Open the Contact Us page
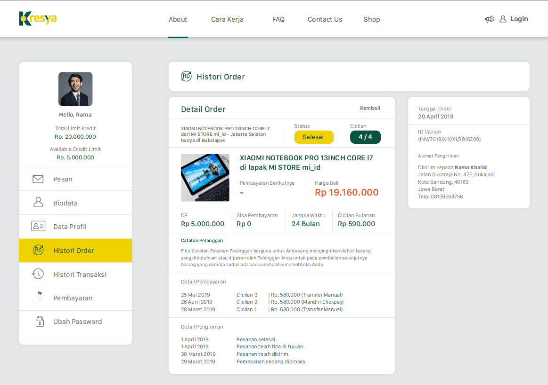Viewport: 548px width, 385px height. click(x=325, y=19)
